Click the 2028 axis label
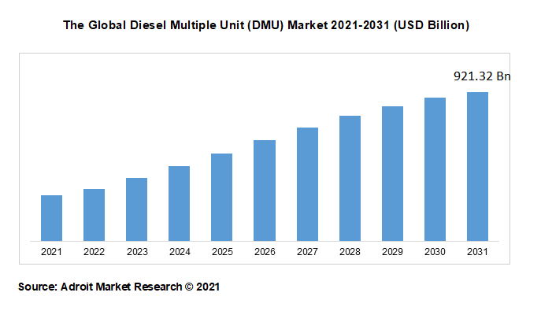This screenshot has height=311, width=541. pyautogui.click(x=350, y=252)
